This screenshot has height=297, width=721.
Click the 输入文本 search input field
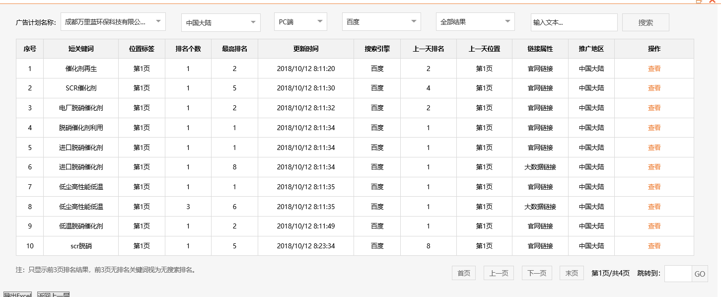pos(574,22)
